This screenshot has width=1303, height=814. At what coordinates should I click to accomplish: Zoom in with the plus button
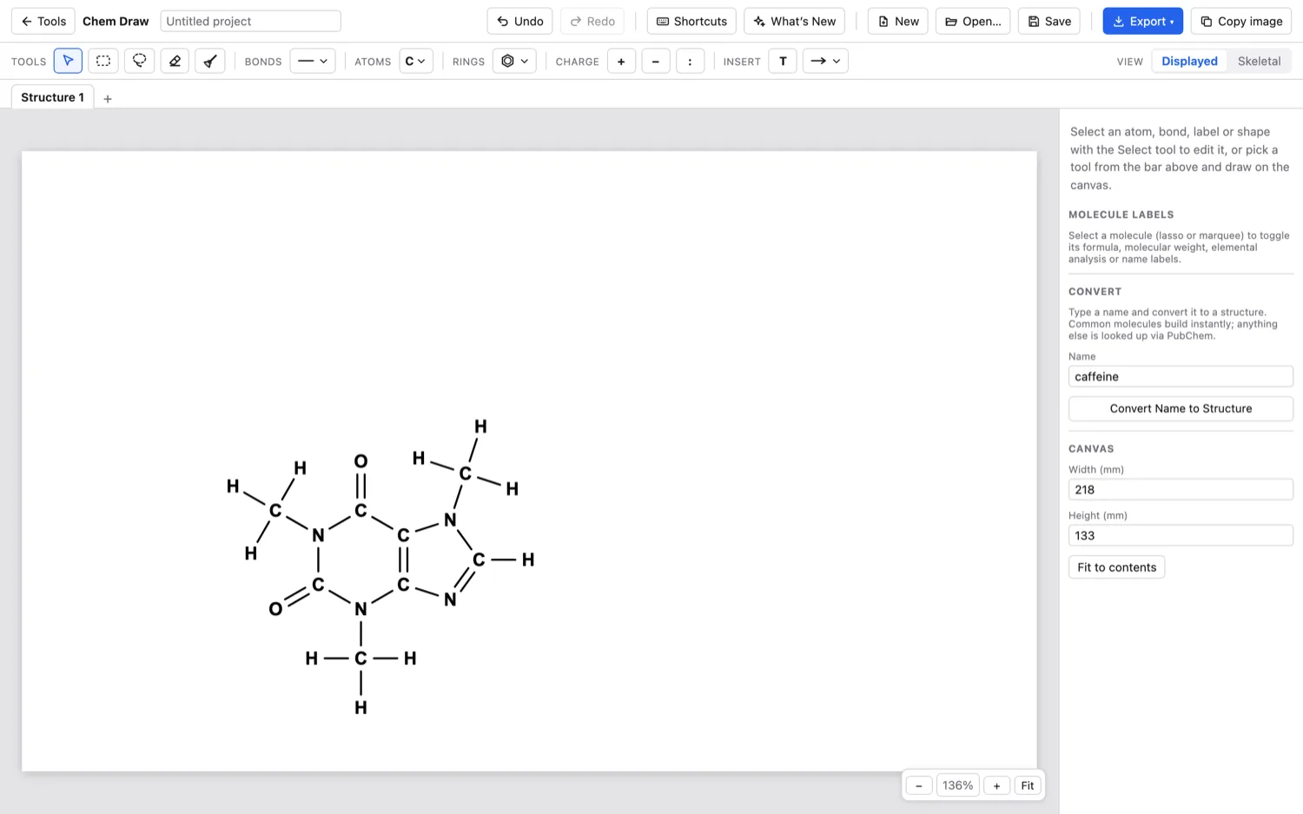996,785
